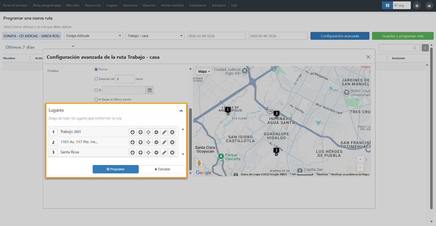Move Trabajo JAVI down in the route

[x=133, y=132]
